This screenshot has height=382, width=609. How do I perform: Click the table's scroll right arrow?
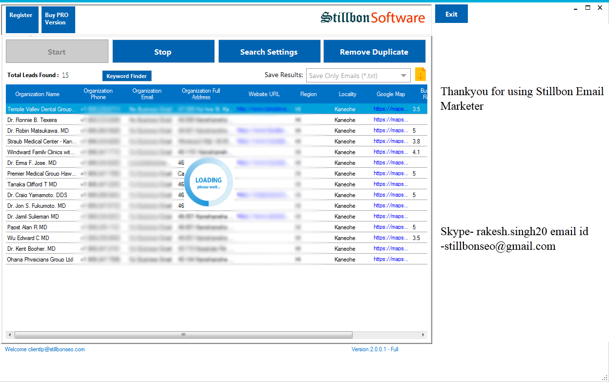(423, 335)
